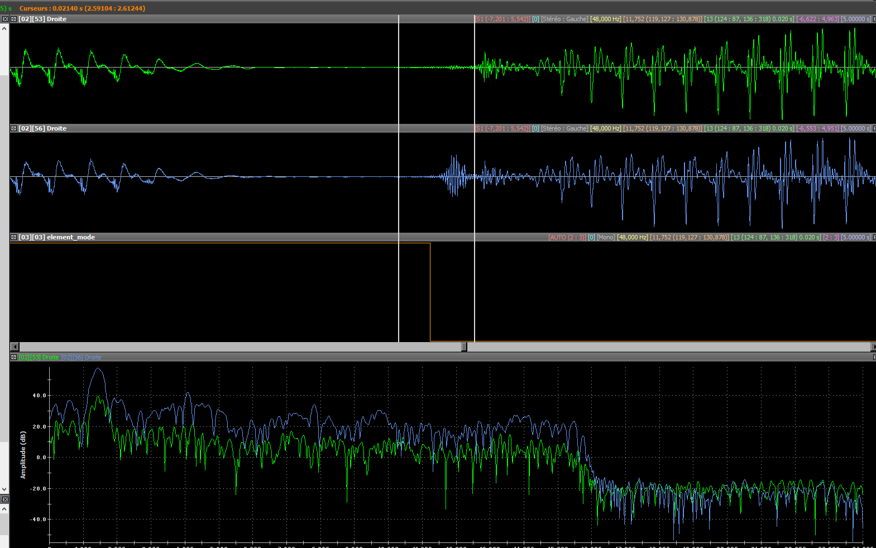This screenshot has width=876, height=548.
Task: Select the green [02][53] Droite spectrum legend
Action: click(39, 357)
